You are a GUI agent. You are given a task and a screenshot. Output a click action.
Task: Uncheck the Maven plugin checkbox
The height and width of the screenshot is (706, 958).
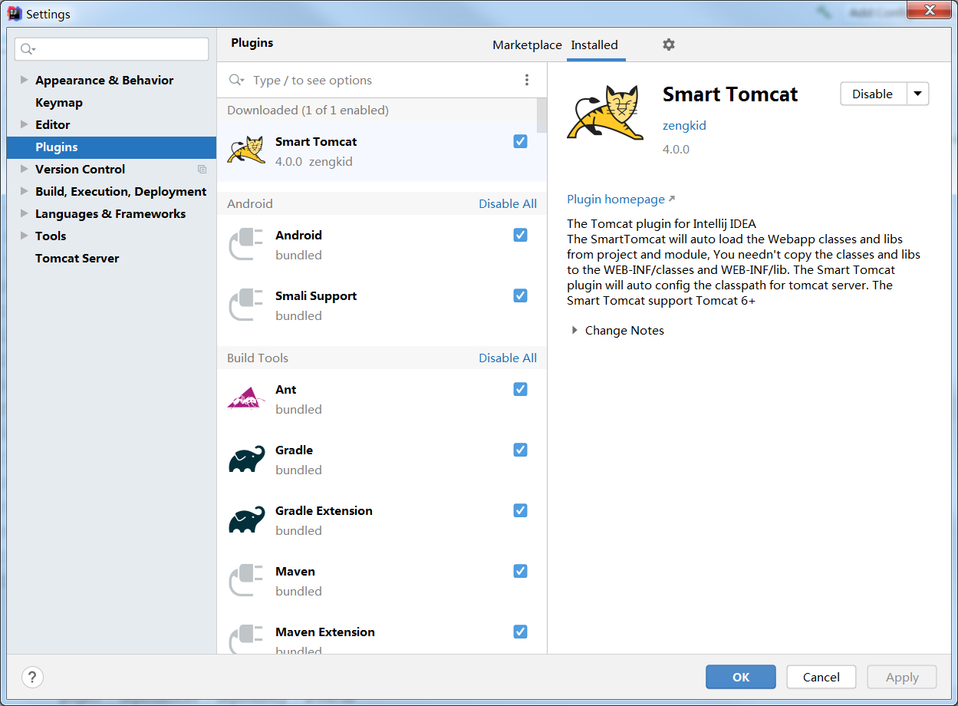pos(520,571)
